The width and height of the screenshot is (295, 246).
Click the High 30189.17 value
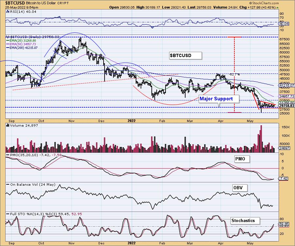(148, 7)
